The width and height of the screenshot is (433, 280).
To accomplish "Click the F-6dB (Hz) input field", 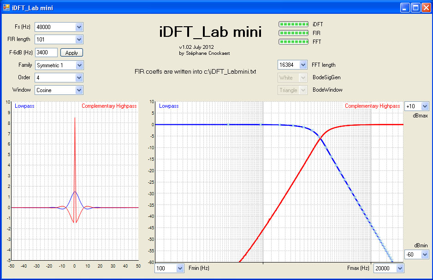I will (46, 52).
